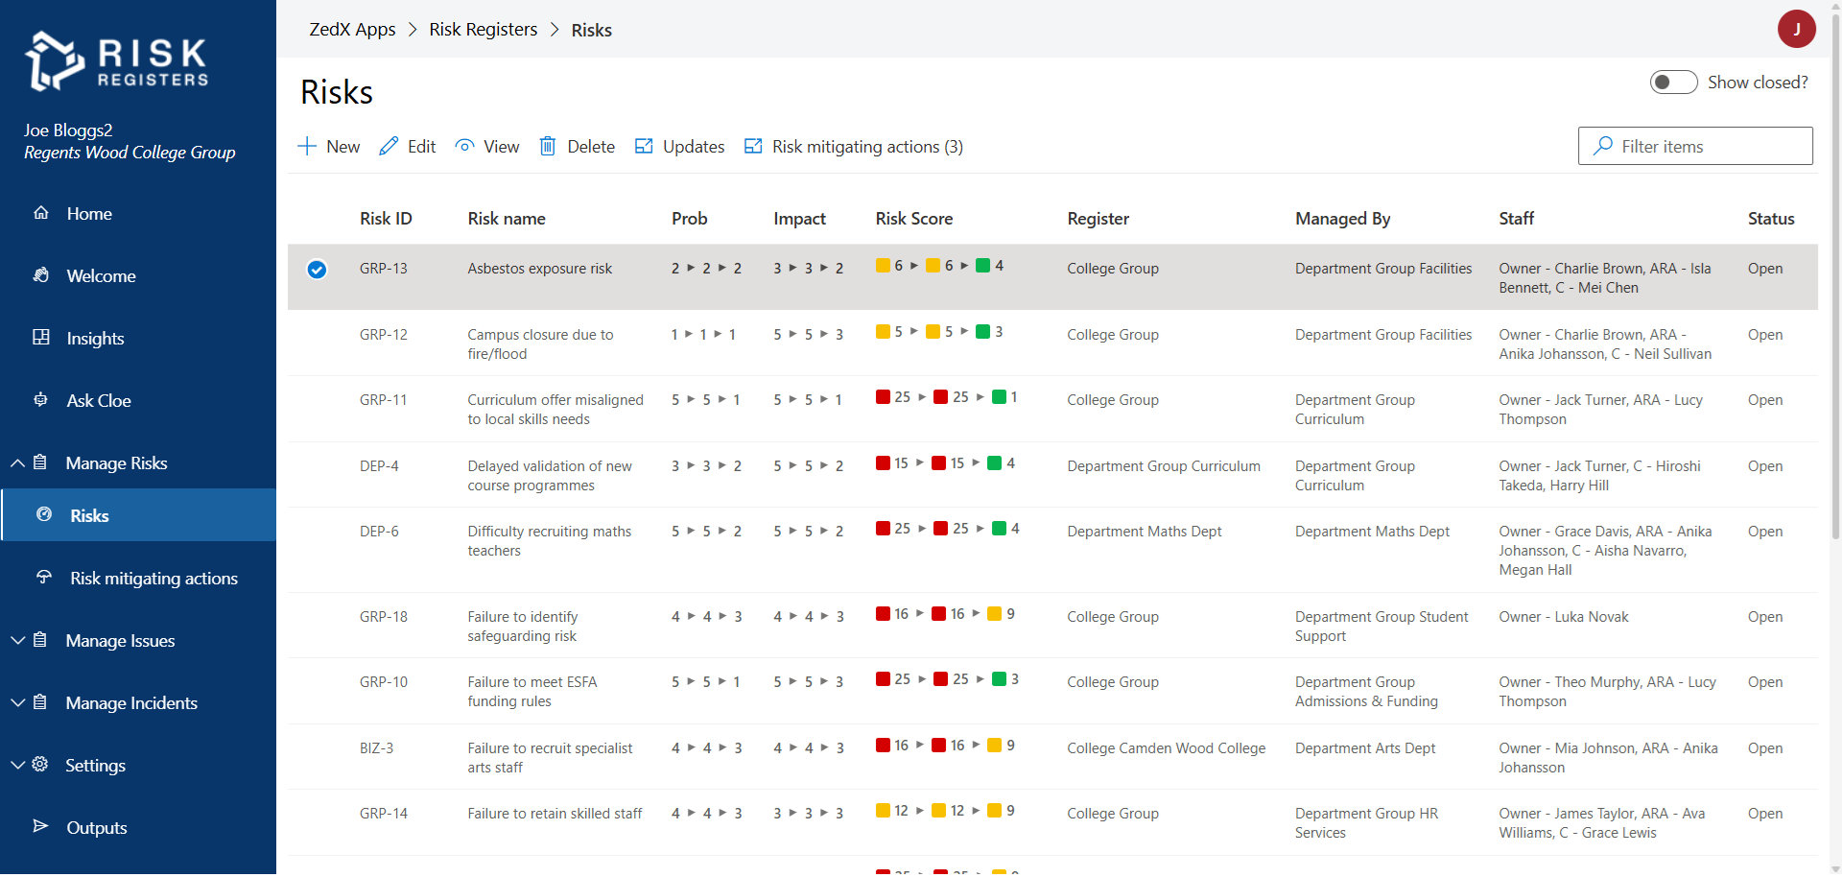
Task: Open Risk mitigating actions (3) toolbar button
Action: [x=854, y=146]
